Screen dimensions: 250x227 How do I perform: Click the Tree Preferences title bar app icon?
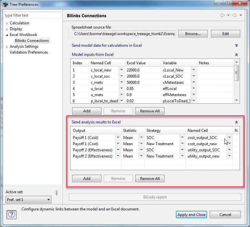(x=6, y=5)
